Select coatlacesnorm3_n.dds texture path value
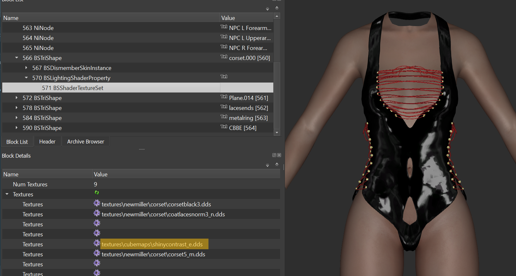Viewport: 516px width, 276px height. pos(163,214)
